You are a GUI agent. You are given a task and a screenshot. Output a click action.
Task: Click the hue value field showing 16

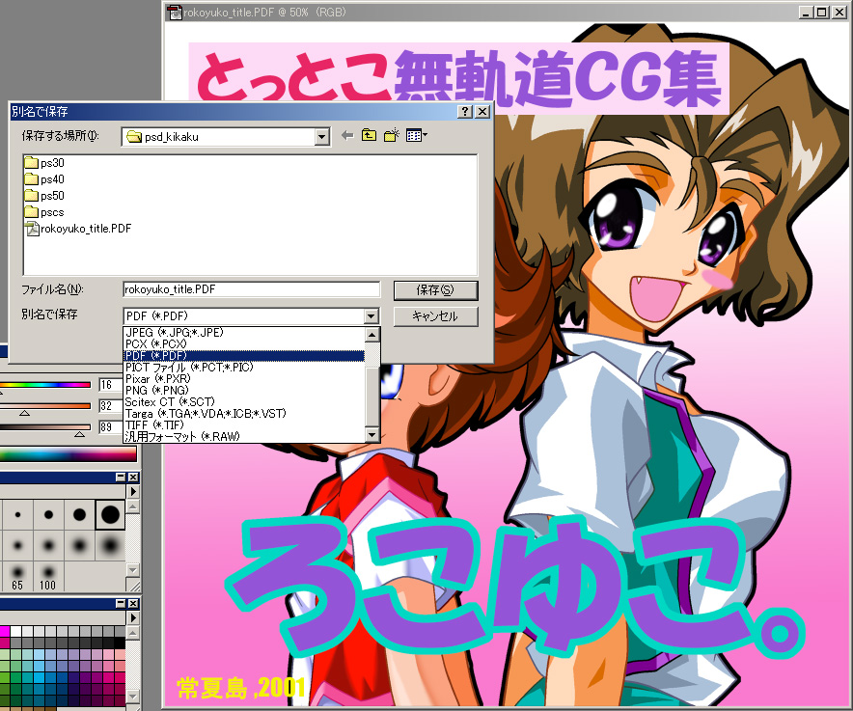pos(110,385)
